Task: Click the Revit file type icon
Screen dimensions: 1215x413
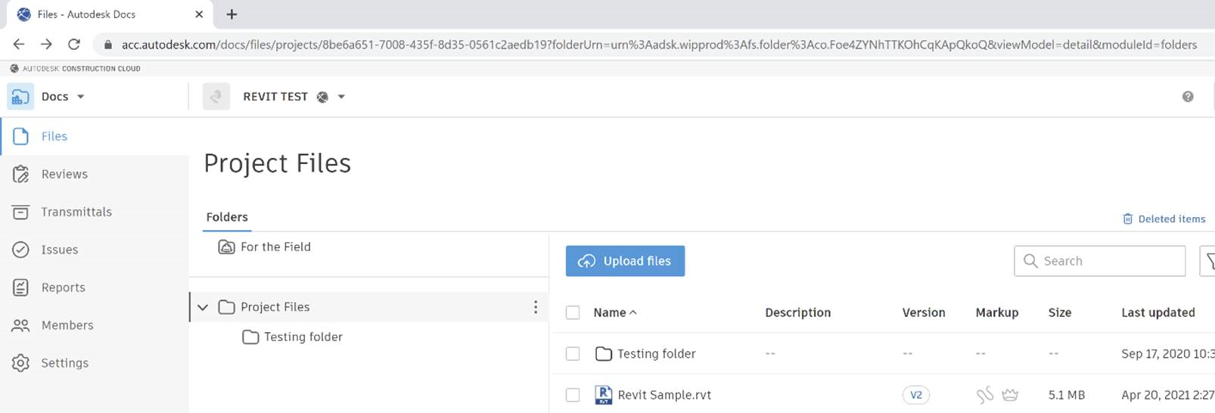Action: coord(603,395)
